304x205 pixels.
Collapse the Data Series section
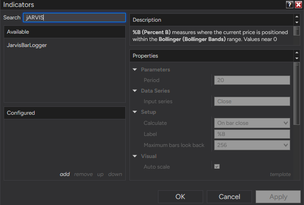point(135,91)
